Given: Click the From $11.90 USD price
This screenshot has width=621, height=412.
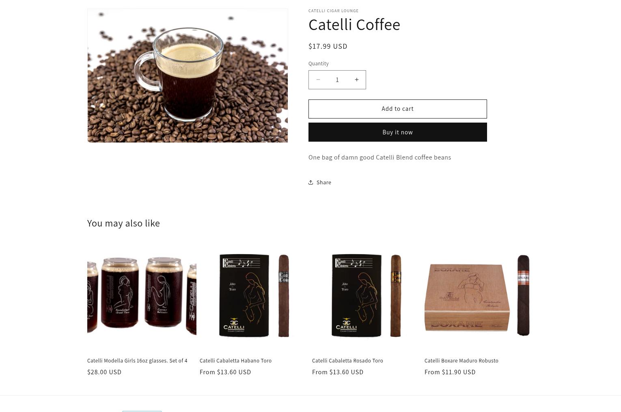Looking at the screenshot, I should (x=450, y=372).
